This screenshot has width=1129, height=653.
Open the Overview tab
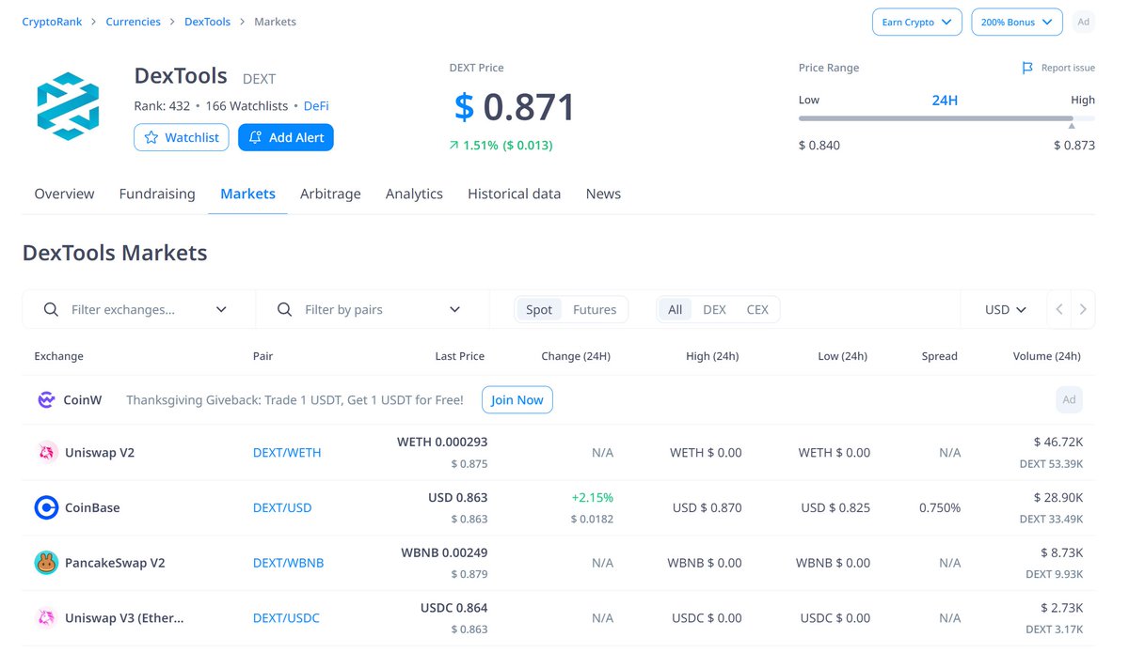pos(64,194)
